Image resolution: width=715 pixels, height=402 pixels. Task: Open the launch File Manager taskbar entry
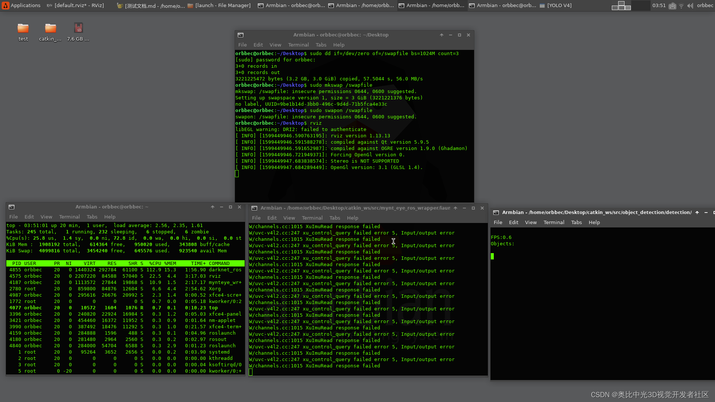(219, 6)
